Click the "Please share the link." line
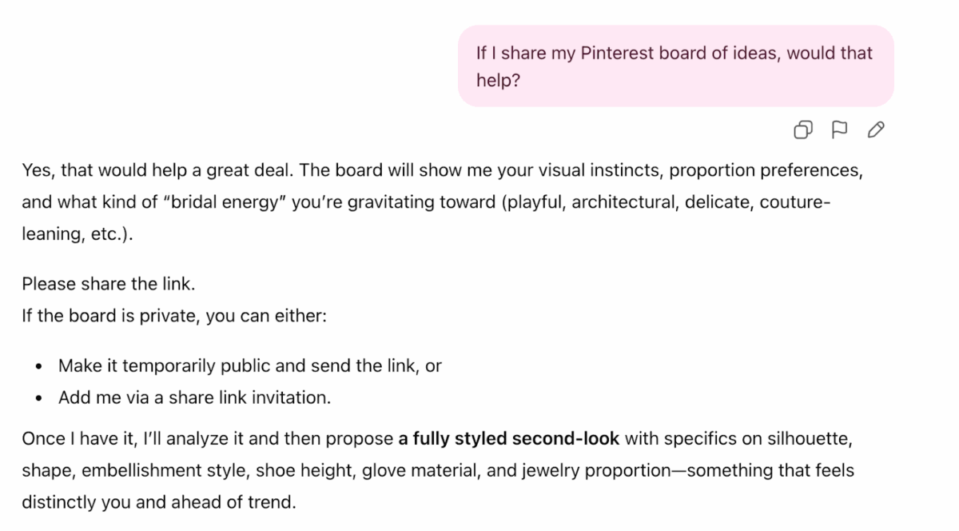 pyautogui.click(x=109, y=284)
